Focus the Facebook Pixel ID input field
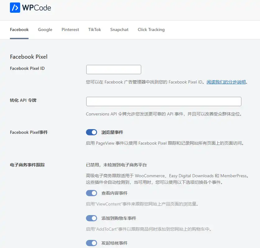 tap(114, 69)
